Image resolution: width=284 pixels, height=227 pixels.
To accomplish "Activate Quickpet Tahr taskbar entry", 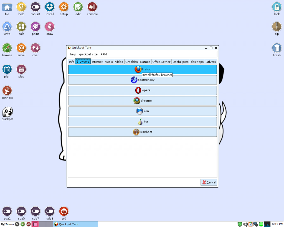I will [x=75, y=224].
